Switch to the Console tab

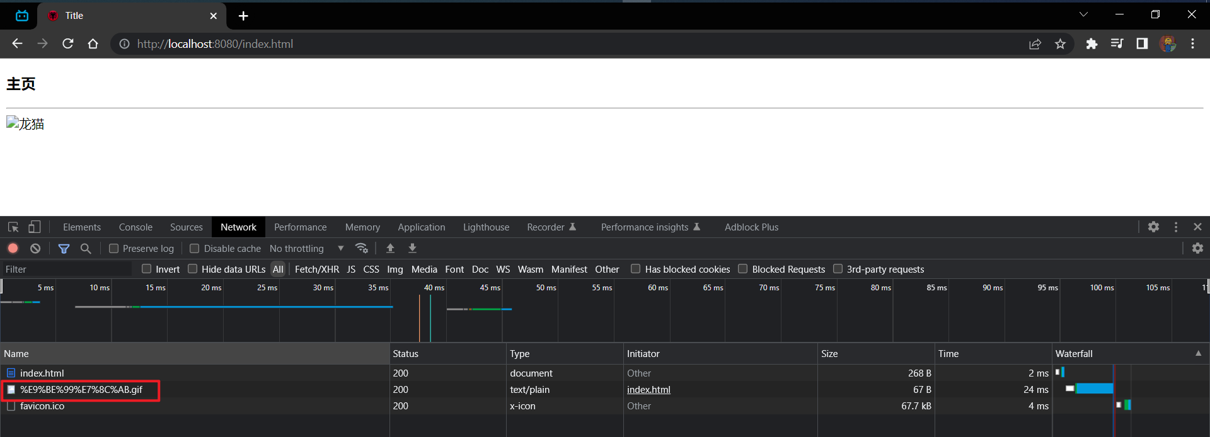pyautogui.click(x=135, y=227)
